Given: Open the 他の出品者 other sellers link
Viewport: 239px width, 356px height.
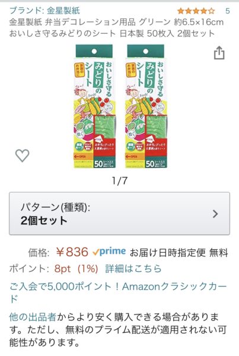Looking at the screenshot, I should coord(33,317).
